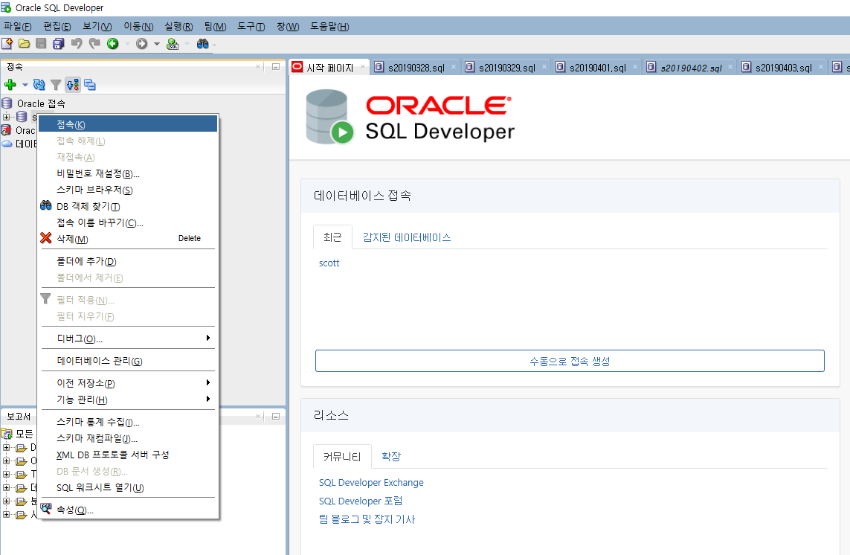Refresh connections with the refresh icon

39,85
